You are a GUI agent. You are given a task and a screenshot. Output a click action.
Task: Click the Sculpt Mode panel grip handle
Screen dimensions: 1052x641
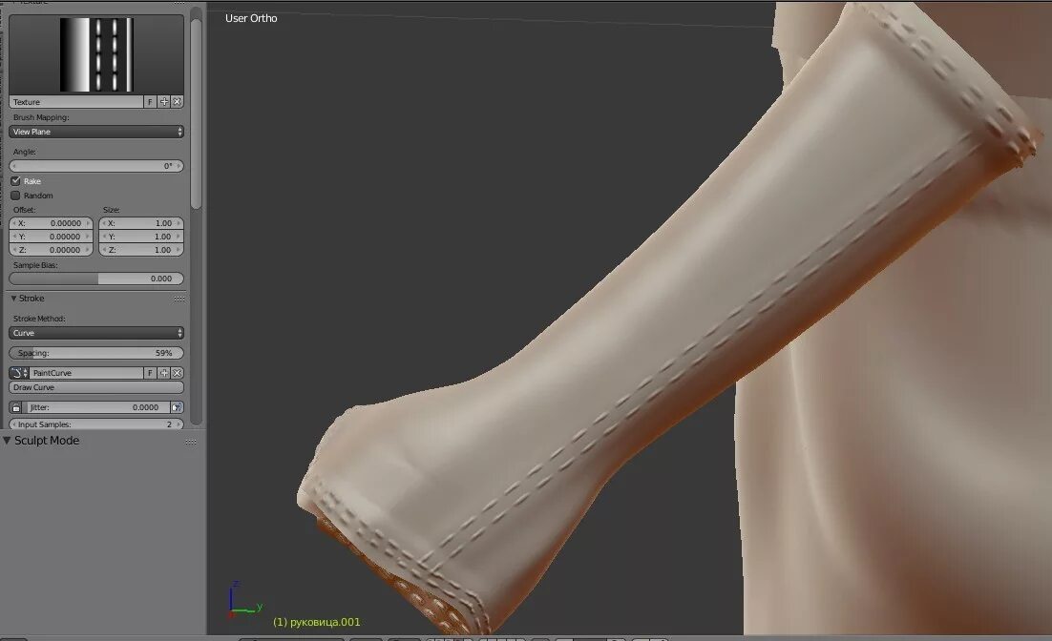(x=191, y=442)
